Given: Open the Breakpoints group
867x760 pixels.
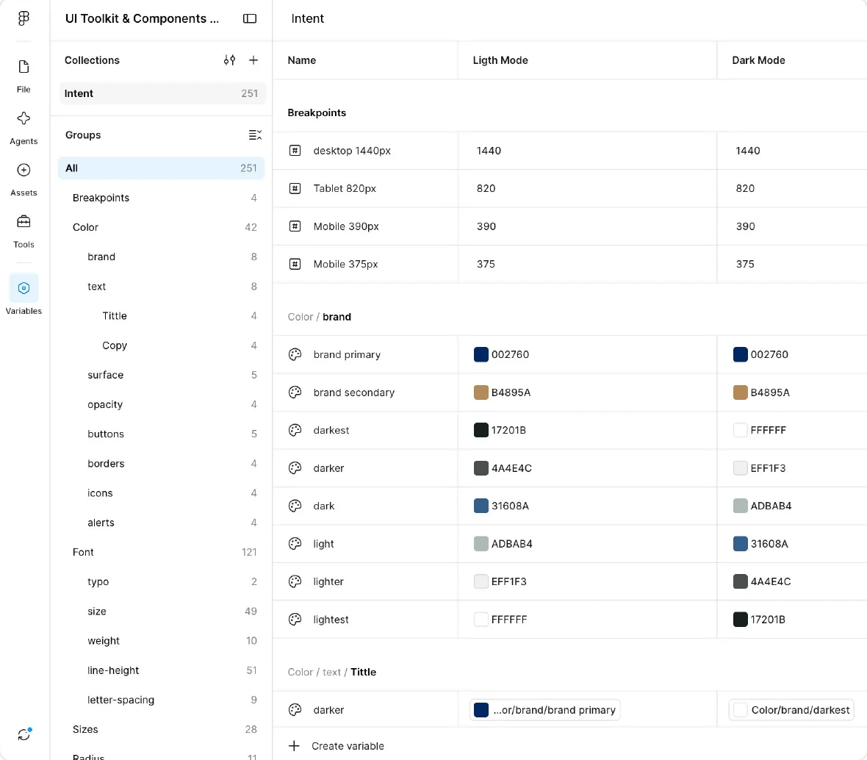Looking at the screenshot, I should [x=161, y=198].
